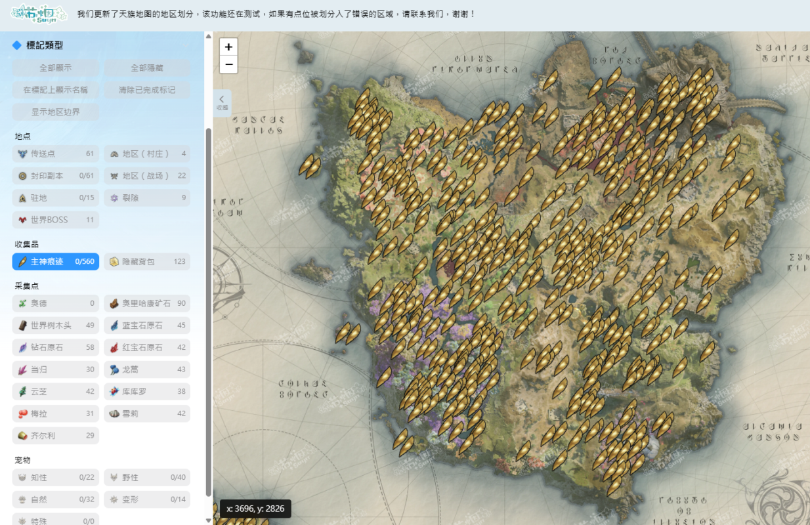
Task: Toggle the 传送点 teleport point markers
Action: [x=55, y=153]
